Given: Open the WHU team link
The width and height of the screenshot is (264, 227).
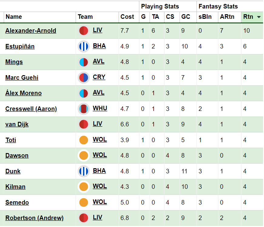Looking at the screenshot, I should click(x=100, y=108).
